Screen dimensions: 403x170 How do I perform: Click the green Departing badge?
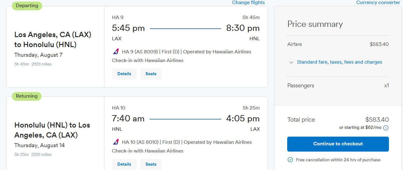pyautogui.click(x=27, y=6)
